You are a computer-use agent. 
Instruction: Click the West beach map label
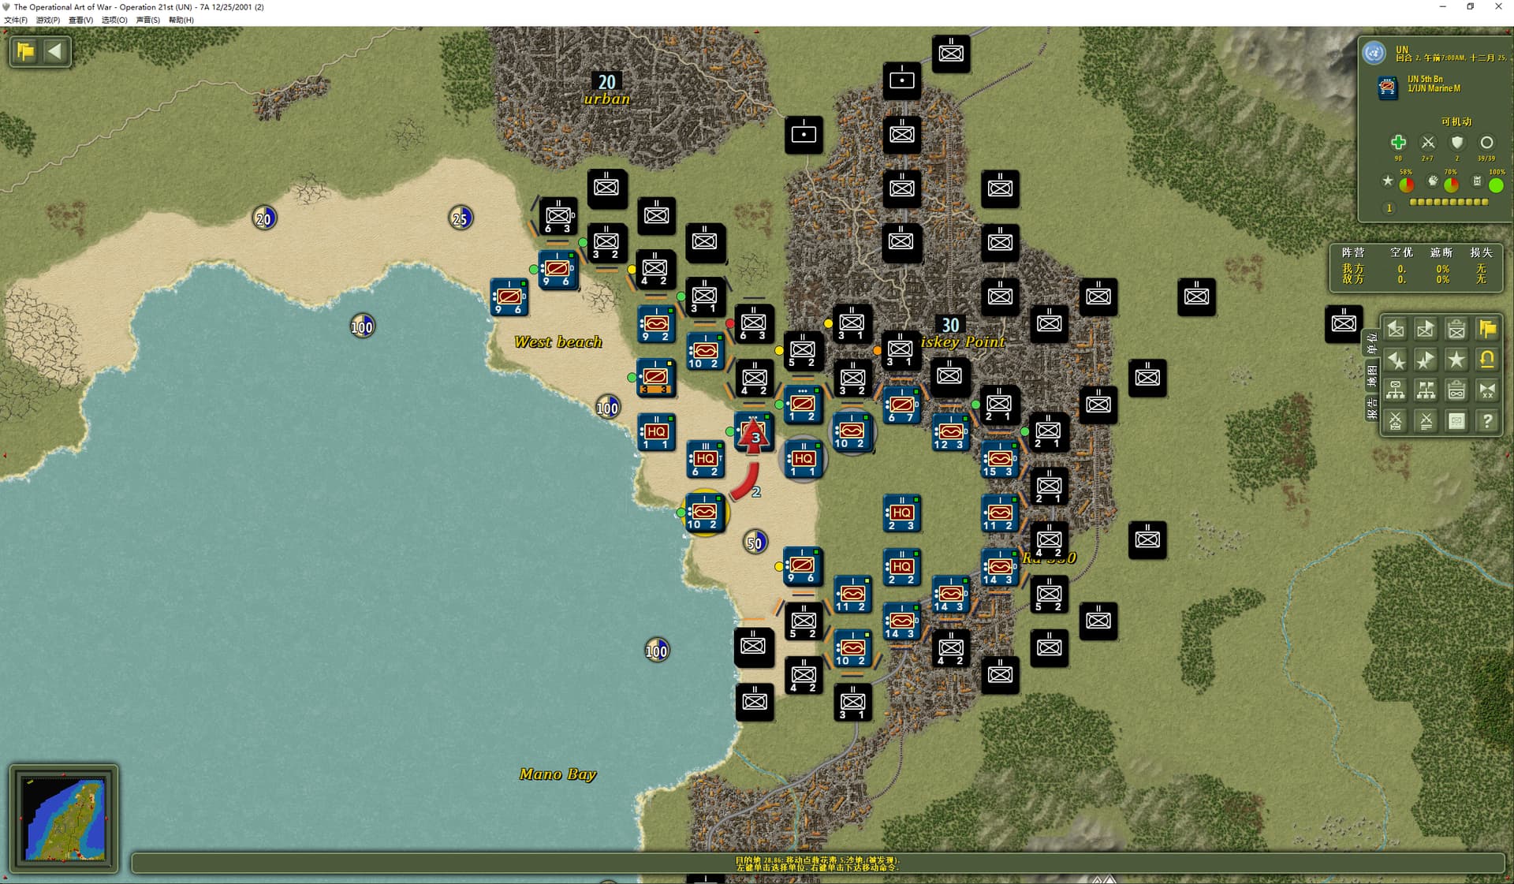click(x=558, y=342)
